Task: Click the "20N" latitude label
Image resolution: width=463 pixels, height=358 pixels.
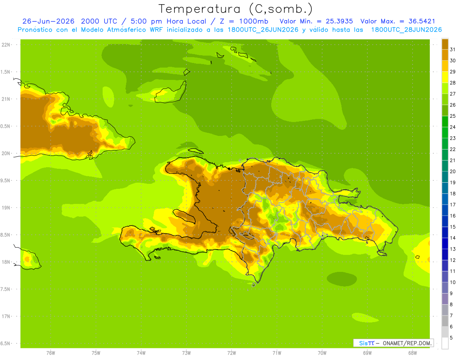Action: pyautogui.click(x=6, y=153)
